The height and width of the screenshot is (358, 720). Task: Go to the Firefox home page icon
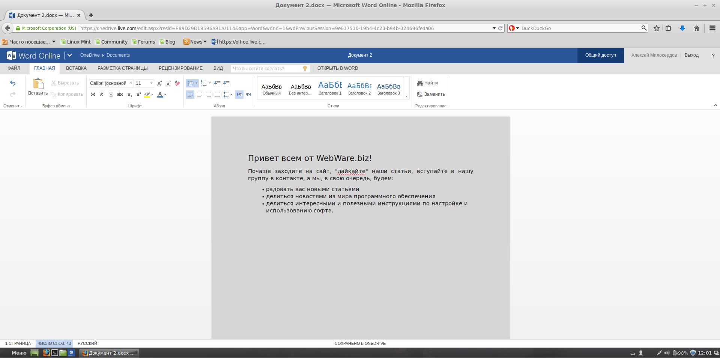coord(697,28)
